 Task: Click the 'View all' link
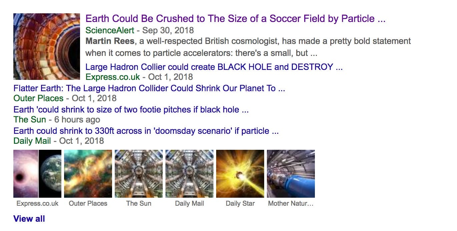click(29, 219)
